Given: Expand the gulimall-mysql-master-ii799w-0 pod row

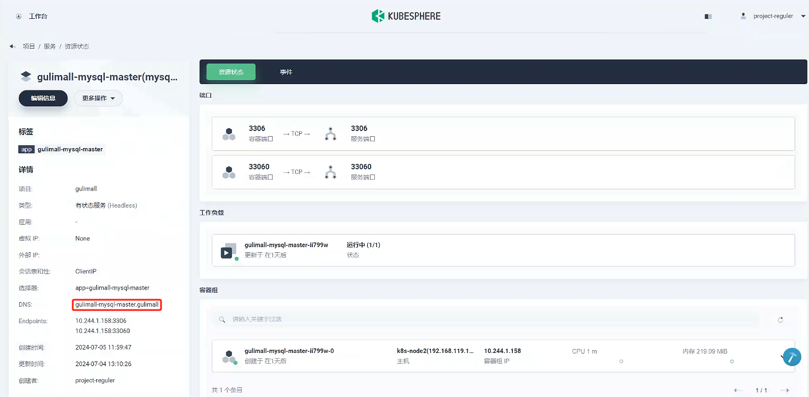Looking at the screenshot, I should [783, 356].
